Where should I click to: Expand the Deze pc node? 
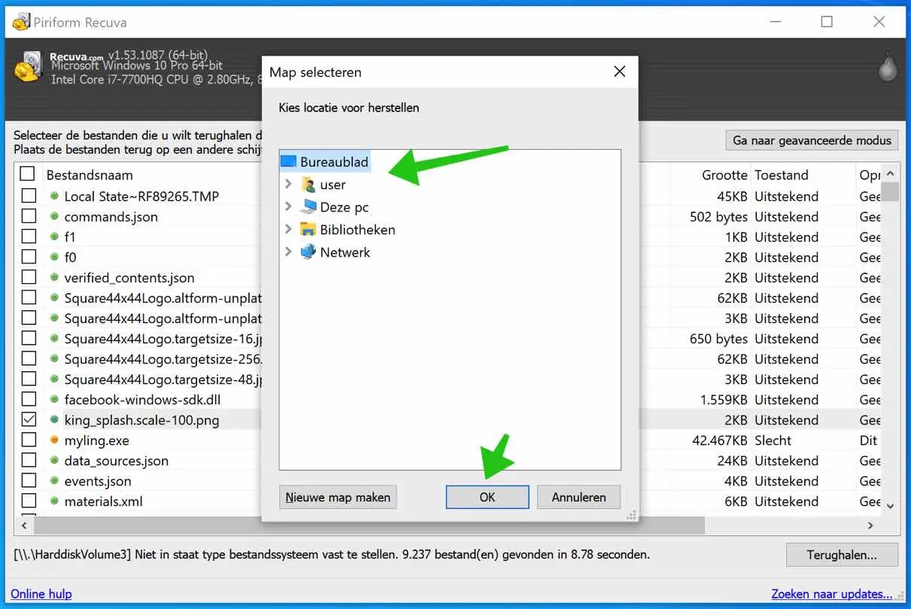pyautogui.click(x=288, y=207)
